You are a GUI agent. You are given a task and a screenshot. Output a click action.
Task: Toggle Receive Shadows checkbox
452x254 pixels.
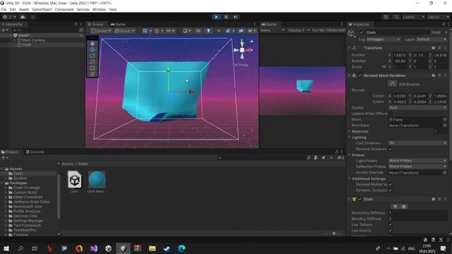(391, 149)
